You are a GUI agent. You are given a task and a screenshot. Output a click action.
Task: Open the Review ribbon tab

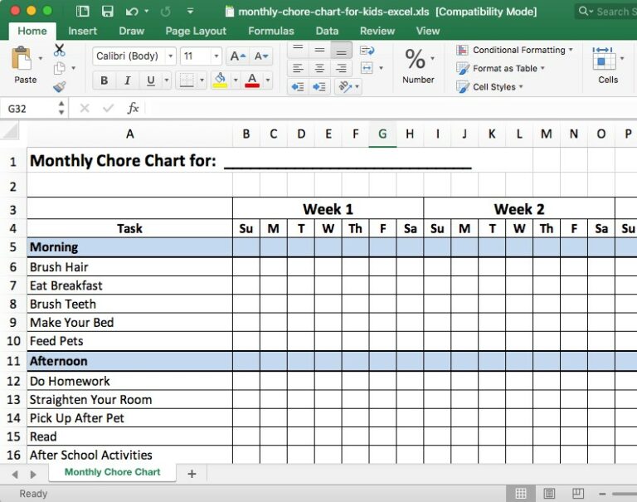377,31
